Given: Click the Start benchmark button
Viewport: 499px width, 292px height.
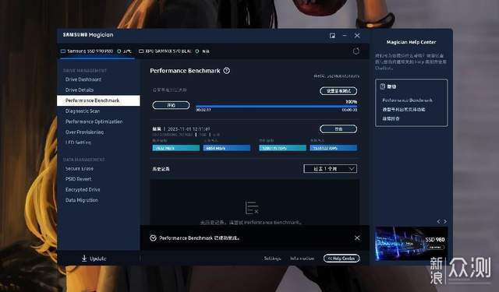Looking at the screenshot, I should click(x=171, y=105).
